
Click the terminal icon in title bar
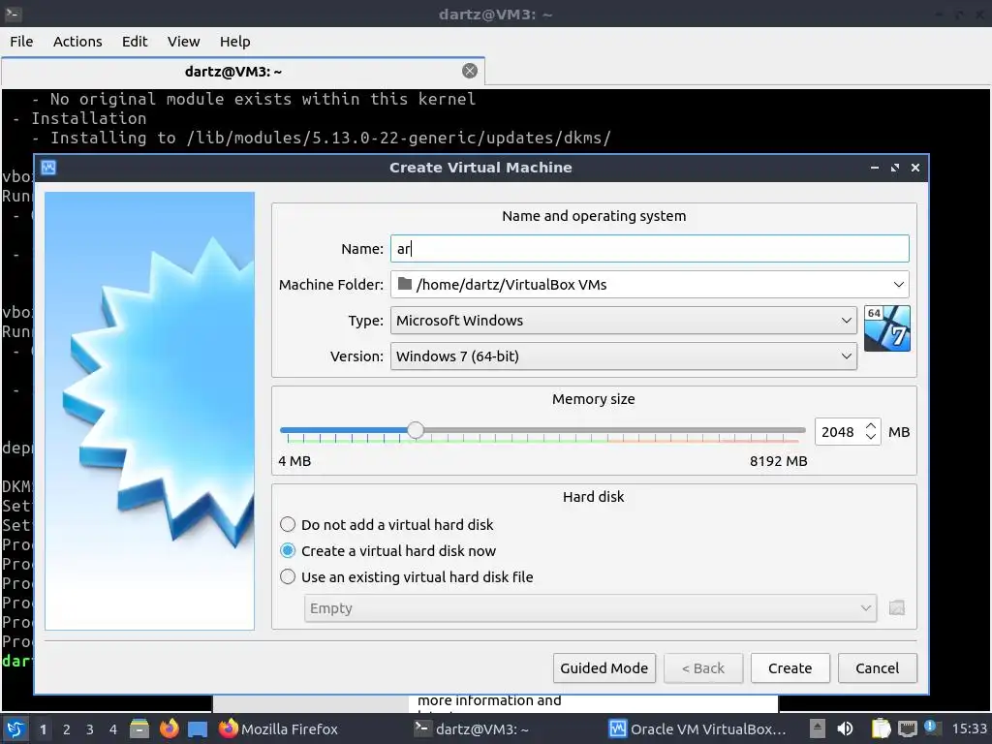pos(14,14)
